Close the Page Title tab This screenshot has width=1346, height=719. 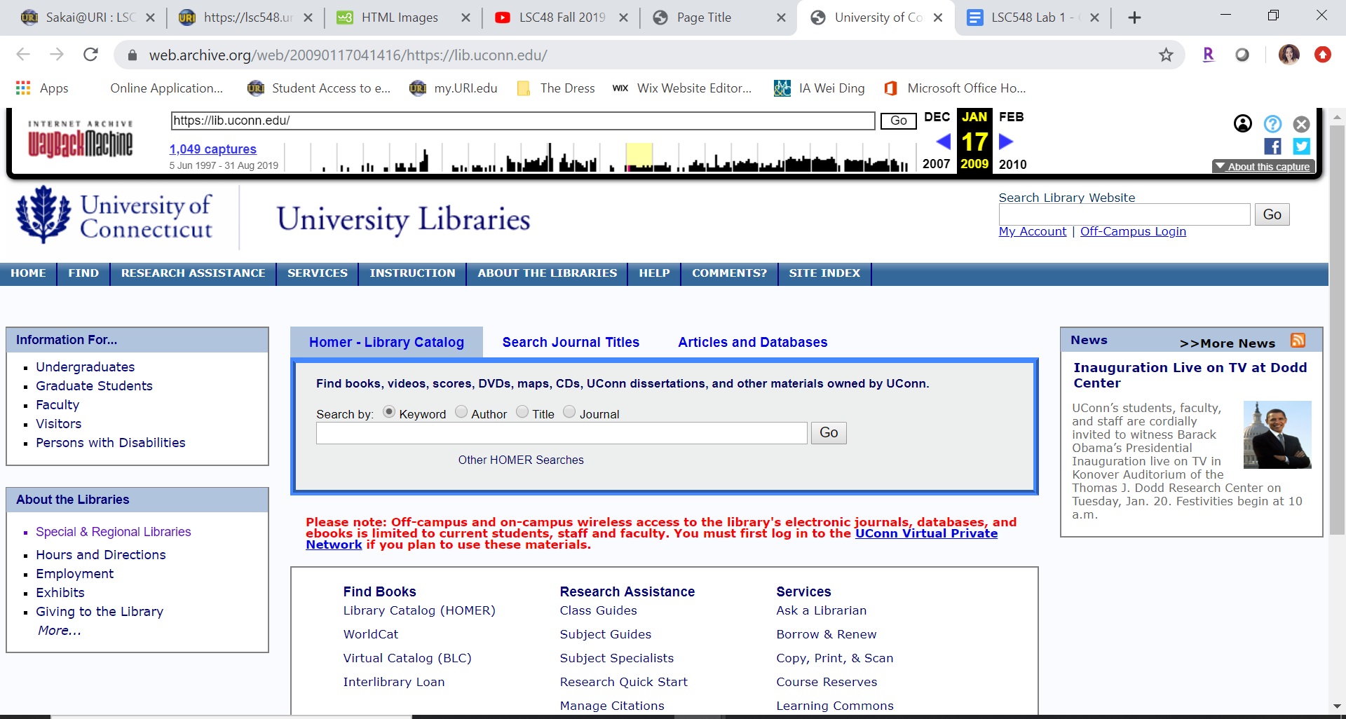click(781, 18)
